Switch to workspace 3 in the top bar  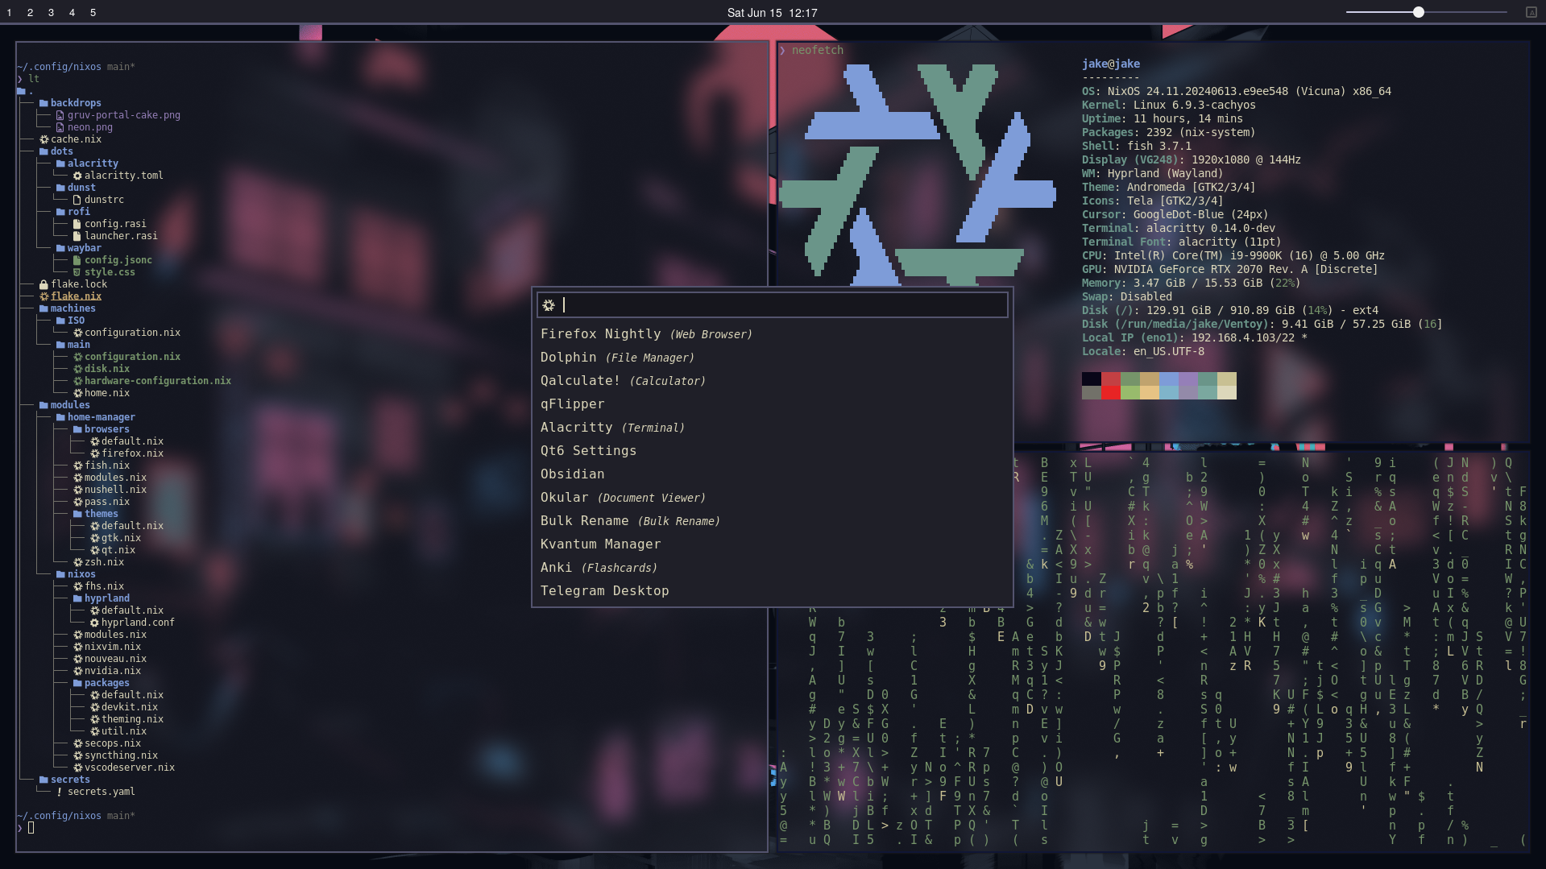pos(51,13)
